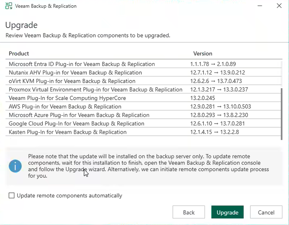Select oVirt KVM Plug-in row
Image resolution: width=289 pixels, height=225 pixels.
pyautogui.click(x=72, y=81)
